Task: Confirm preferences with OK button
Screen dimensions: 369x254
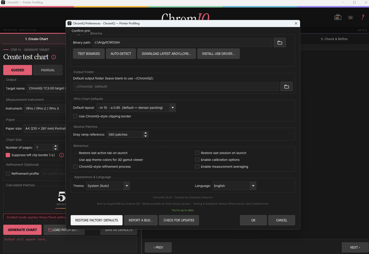Action: tap(253, 220)
